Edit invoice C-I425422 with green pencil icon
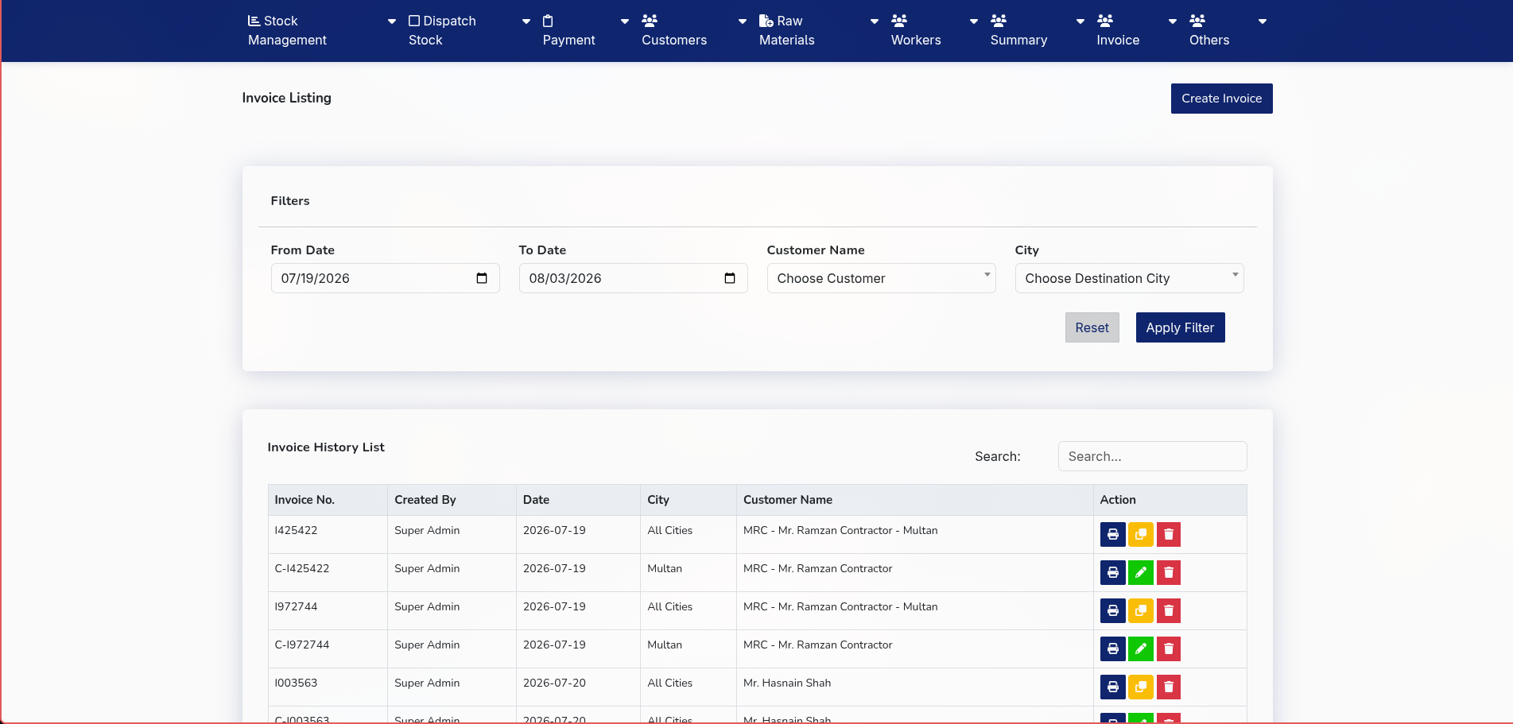Screen dimensions: 1513x724 pos(1140,572)
